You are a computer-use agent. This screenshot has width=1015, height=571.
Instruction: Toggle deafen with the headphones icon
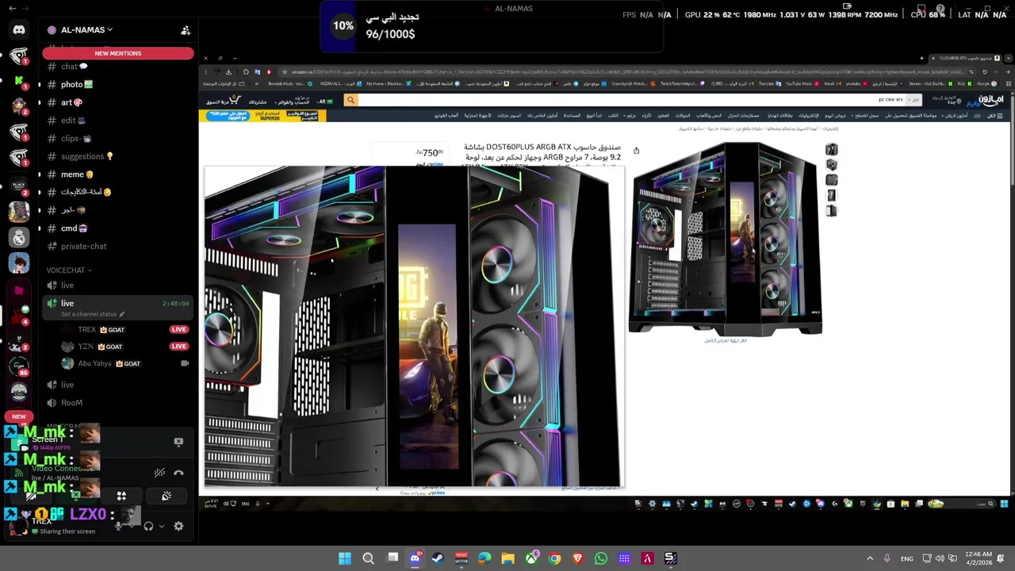tap(148, 526)
